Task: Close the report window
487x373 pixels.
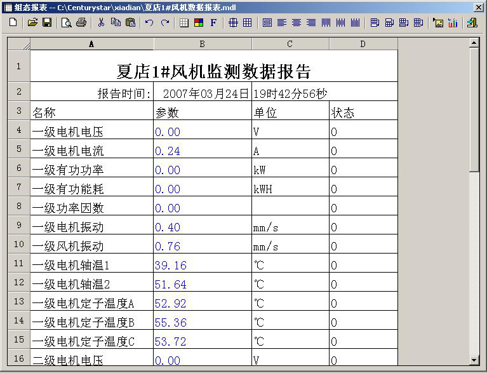Action: (478, 7)
